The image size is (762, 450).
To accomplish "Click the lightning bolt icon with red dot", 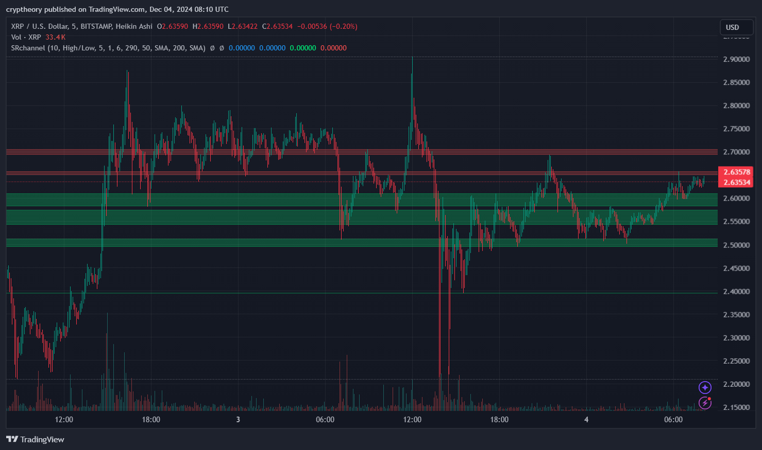I will click(705, 403).
